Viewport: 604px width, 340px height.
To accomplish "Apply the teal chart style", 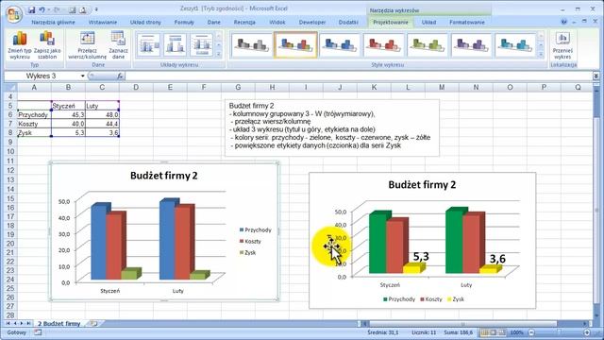I will [x=515, y=45].
